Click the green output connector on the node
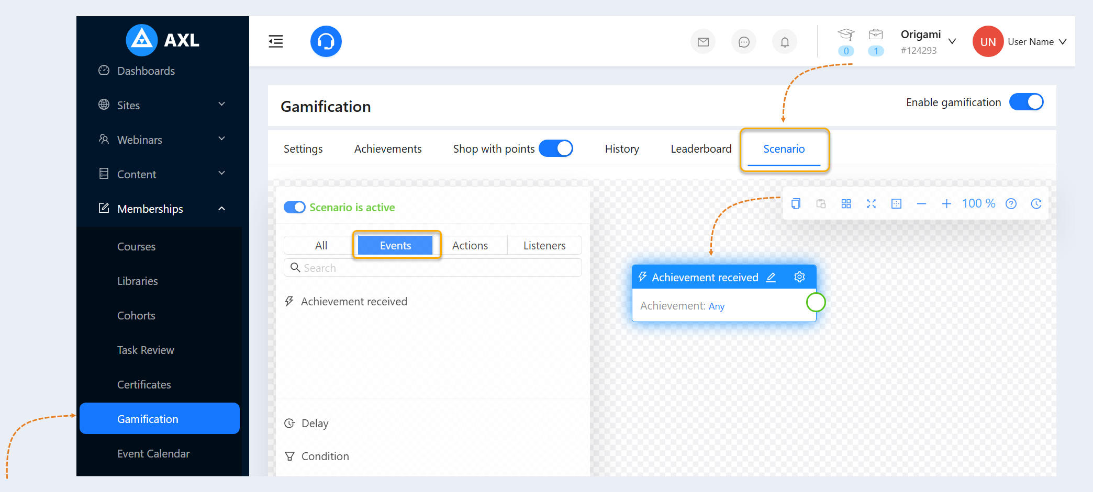The width and height of the screenshot is (1093, 492). pos(816,302)
